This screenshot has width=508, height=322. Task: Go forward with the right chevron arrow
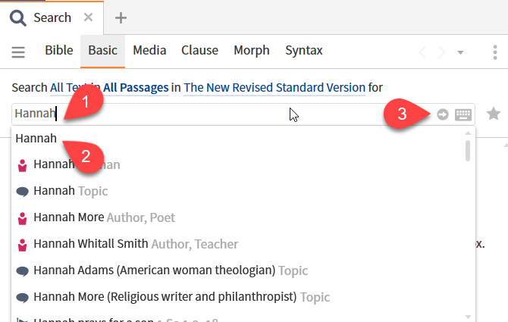(x=441, y=52)
